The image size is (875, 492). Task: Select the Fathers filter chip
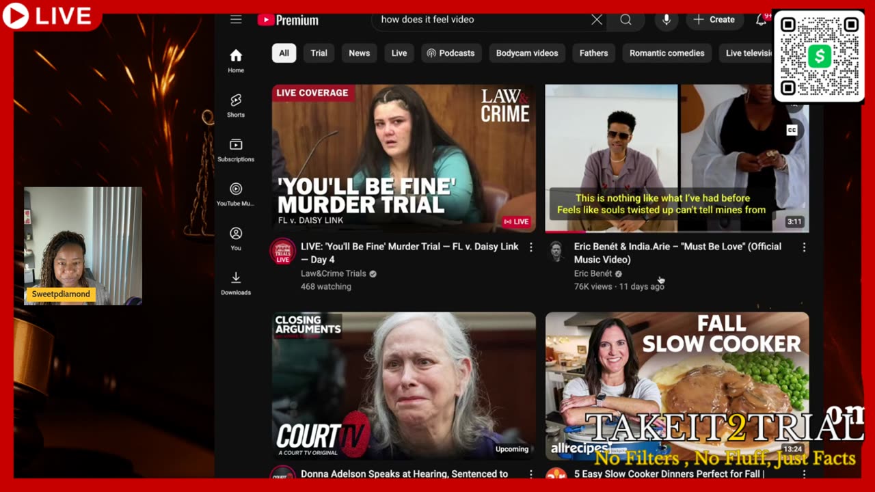pos(593,53)
